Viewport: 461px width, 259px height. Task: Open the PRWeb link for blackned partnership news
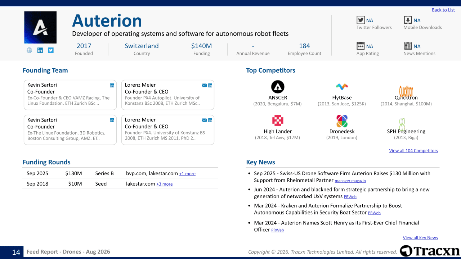(x=350, y=197)
